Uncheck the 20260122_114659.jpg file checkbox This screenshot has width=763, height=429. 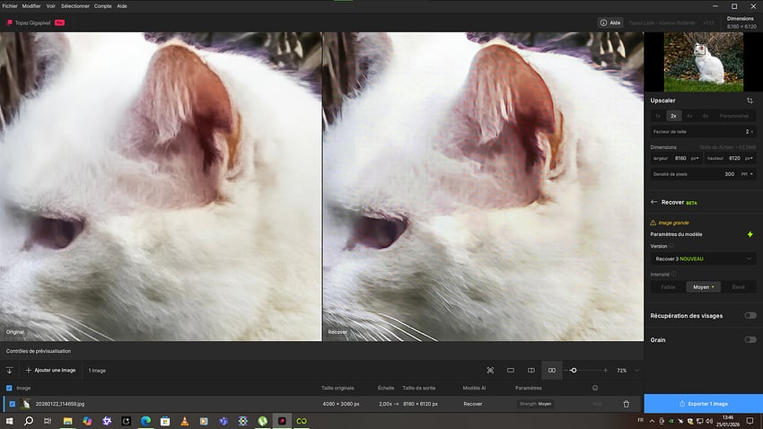click(13, 404)
